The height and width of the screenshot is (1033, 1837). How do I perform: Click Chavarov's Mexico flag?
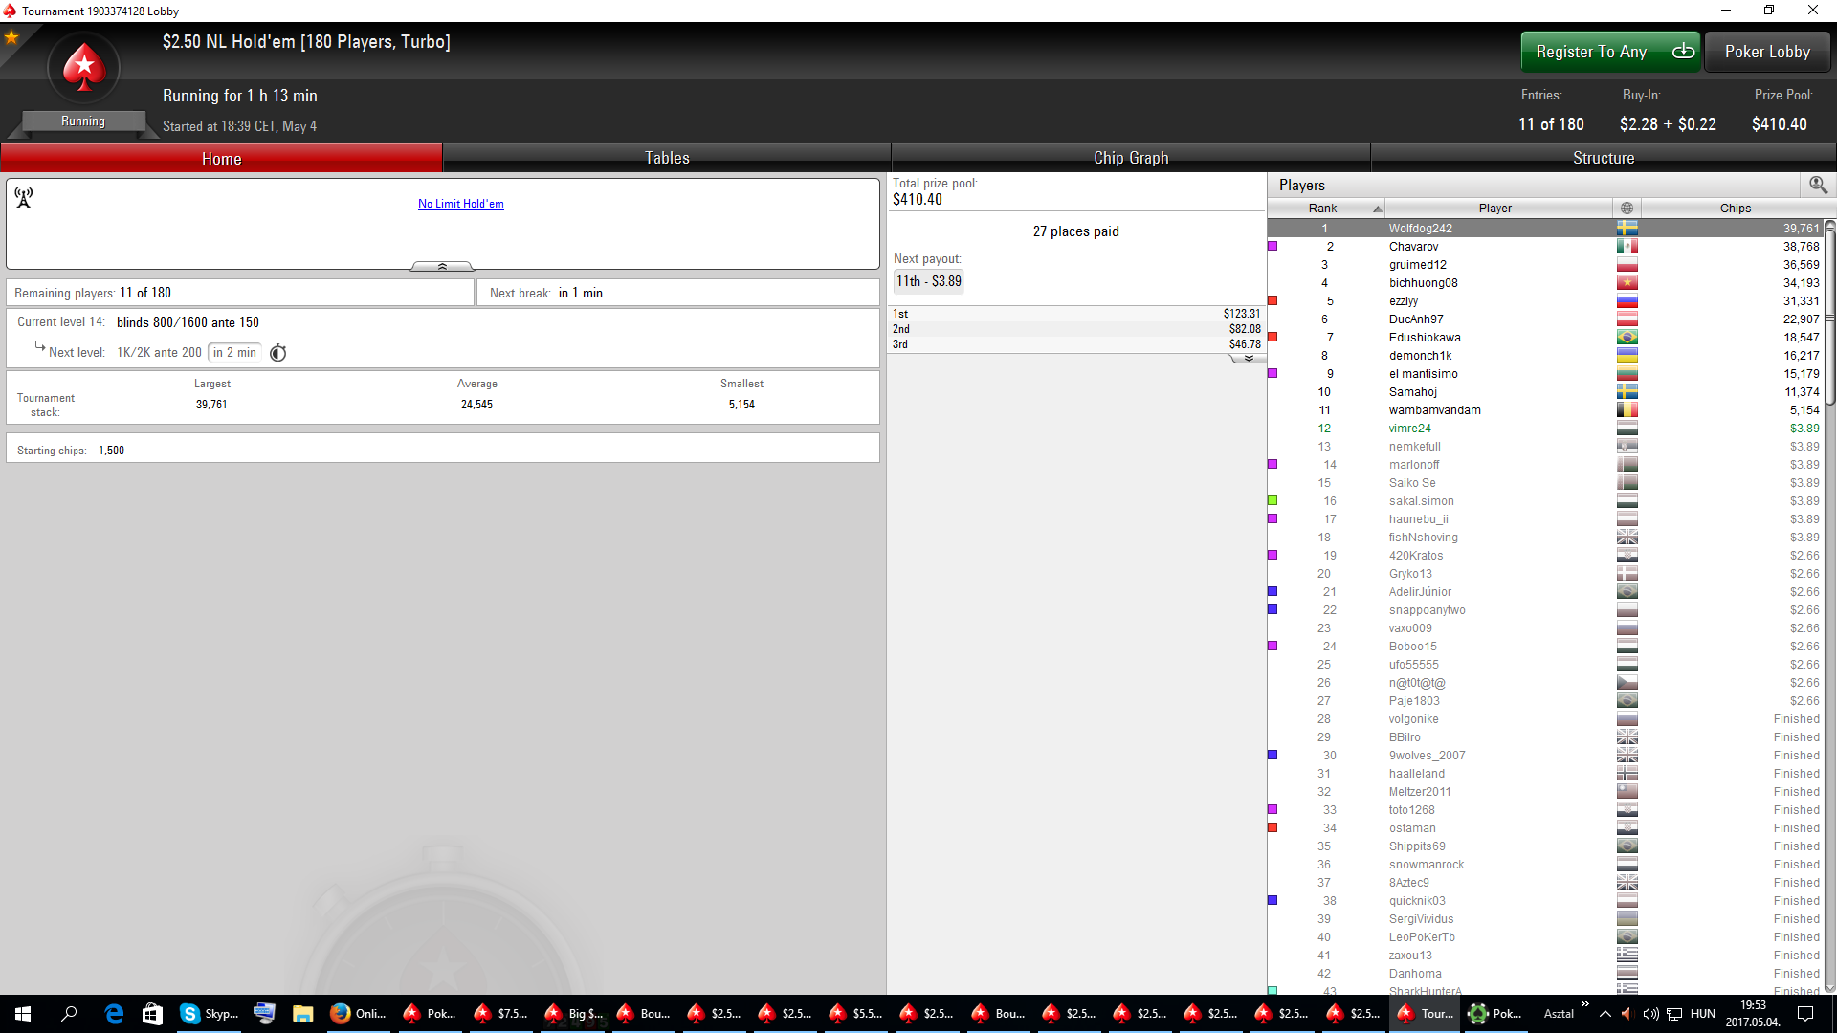[1627, 247]
